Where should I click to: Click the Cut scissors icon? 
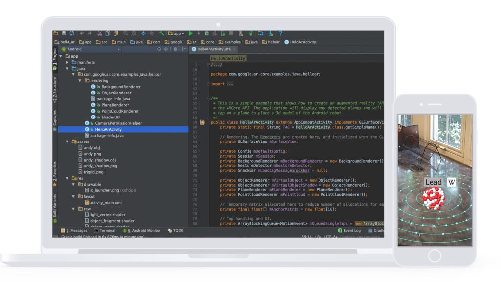pos(100,33)
